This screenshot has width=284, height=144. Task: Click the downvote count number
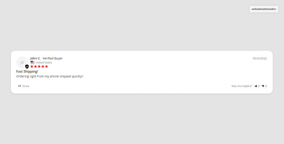click(x=266, y=86)
